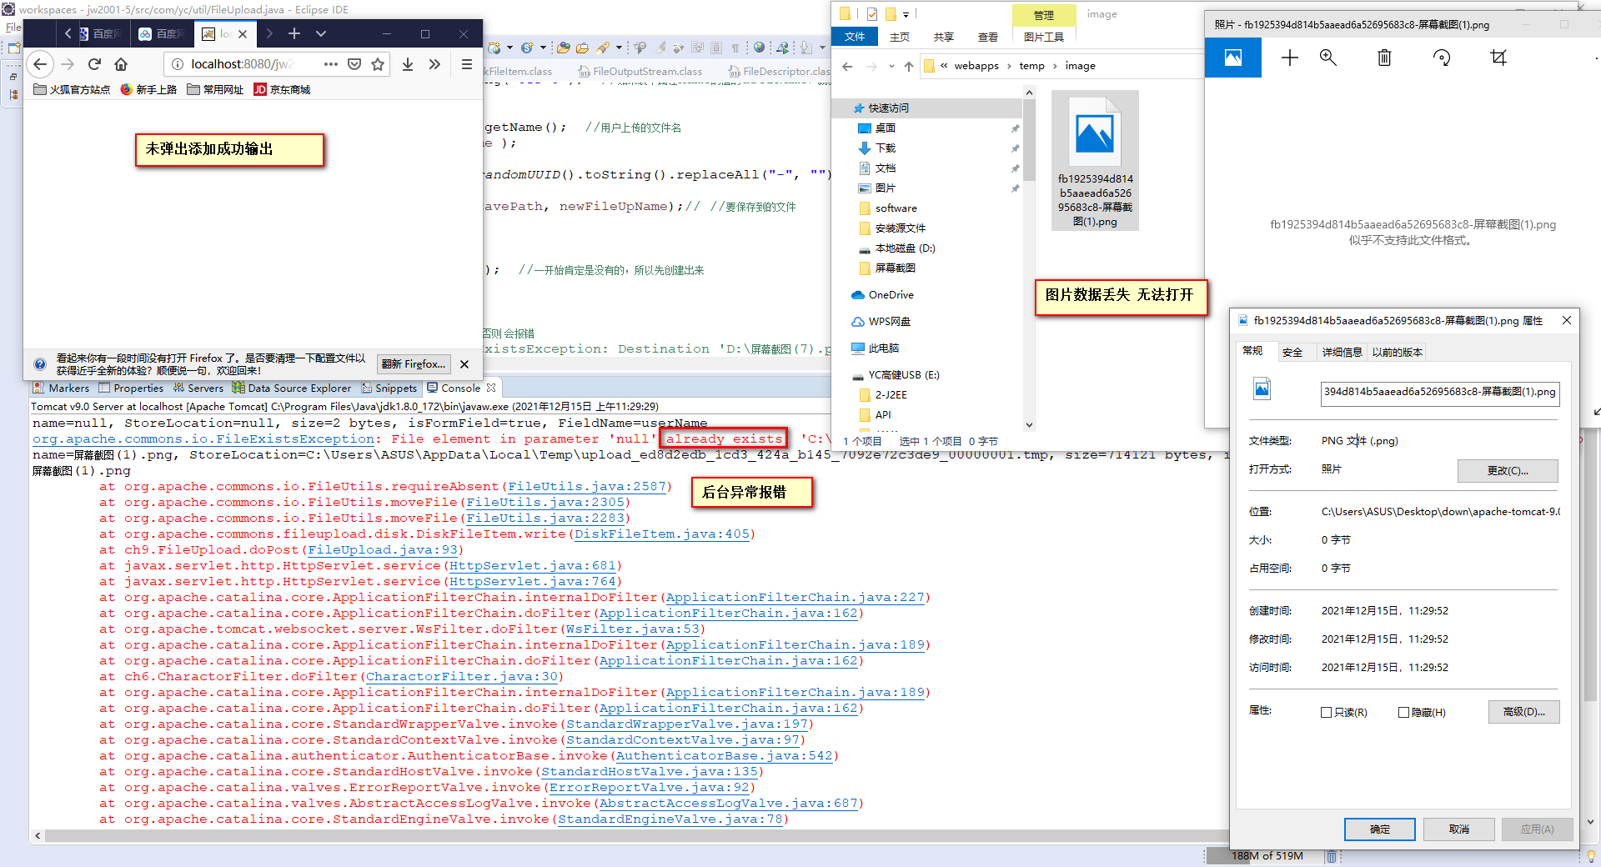The width and height of the screenshot is (1601, 867).
Task: Open the 详细信息 tab in properties dialog
Action: [1343, 352]
